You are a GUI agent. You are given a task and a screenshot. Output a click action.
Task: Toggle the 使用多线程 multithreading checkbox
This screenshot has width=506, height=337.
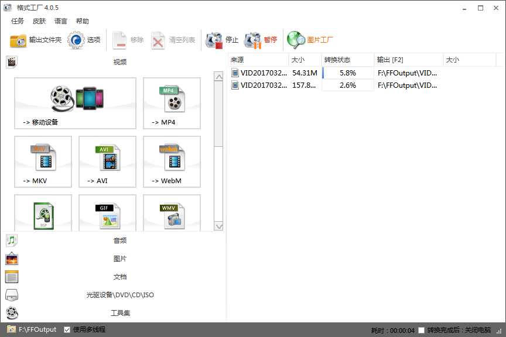67,329
